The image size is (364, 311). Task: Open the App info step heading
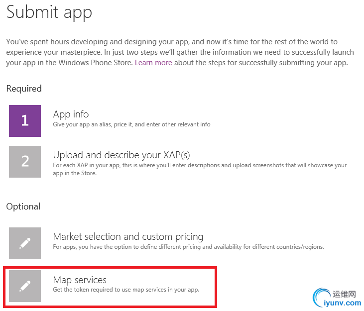pos(71,114)
